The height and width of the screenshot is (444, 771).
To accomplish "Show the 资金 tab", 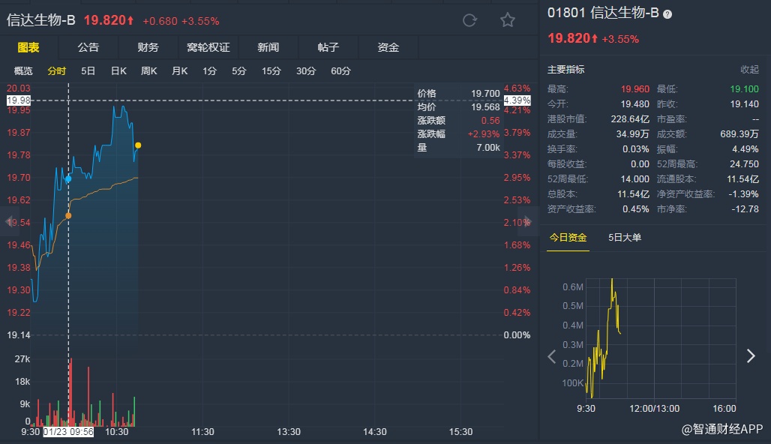I will tap(388, 47).
